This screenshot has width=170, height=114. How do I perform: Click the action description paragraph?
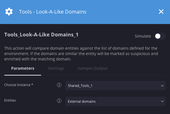81,54
